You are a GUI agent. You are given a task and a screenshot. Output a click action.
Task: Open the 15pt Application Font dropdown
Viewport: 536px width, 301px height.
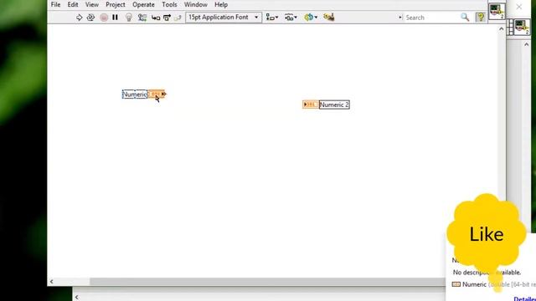(224, 18)
